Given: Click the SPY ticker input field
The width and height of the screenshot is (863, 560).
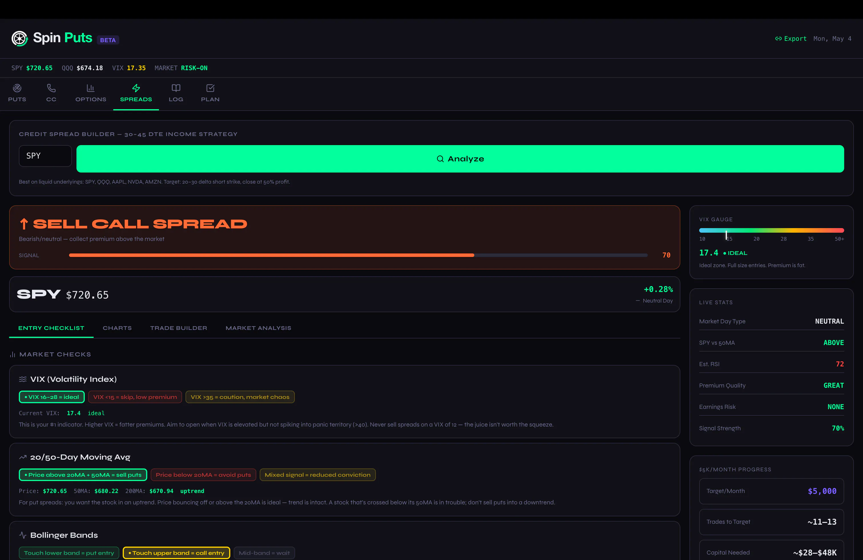Looking at the screenshot, I should click(x=45, y=156).
